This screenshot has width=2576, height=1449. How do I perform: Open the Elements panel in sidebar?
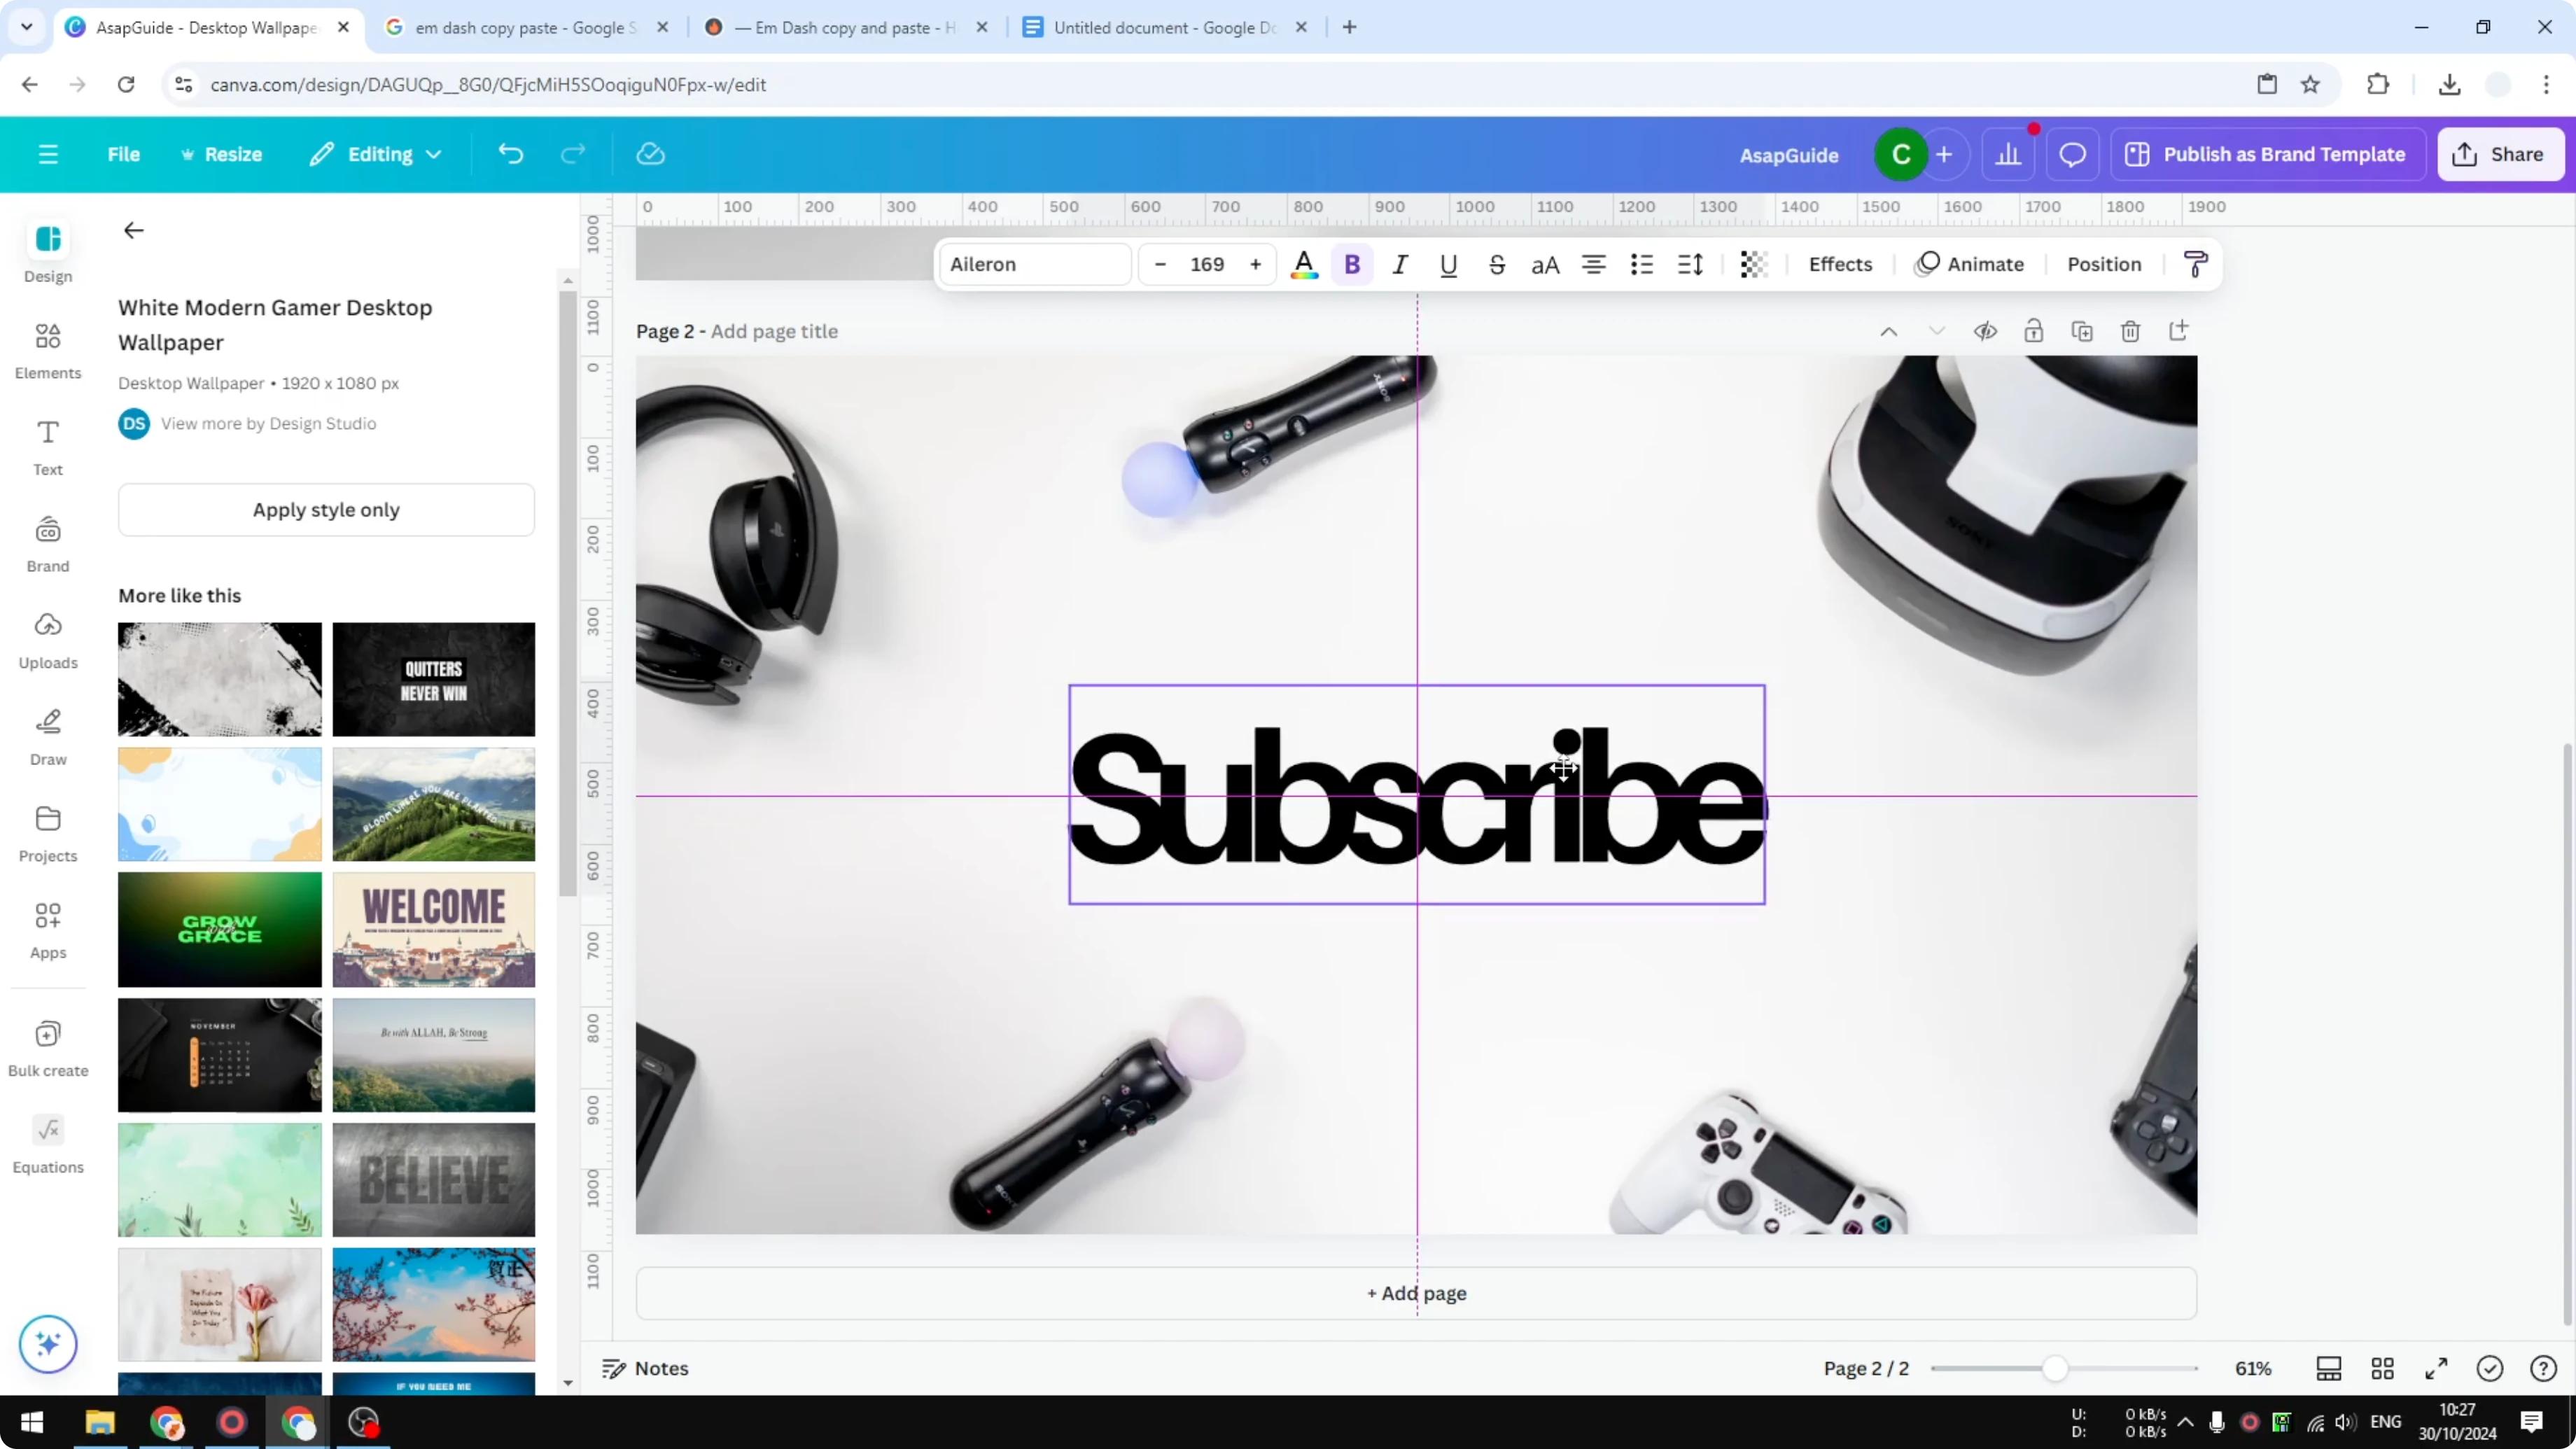pyautogui.click(x=47, y=350)
